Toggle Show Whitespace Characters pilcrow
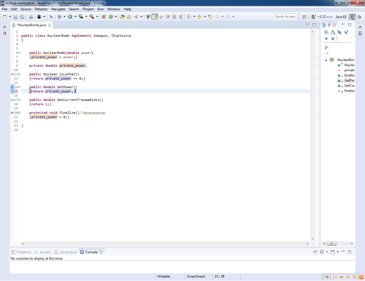The width and height of the screenshot is (365, 281). point(181,17)
